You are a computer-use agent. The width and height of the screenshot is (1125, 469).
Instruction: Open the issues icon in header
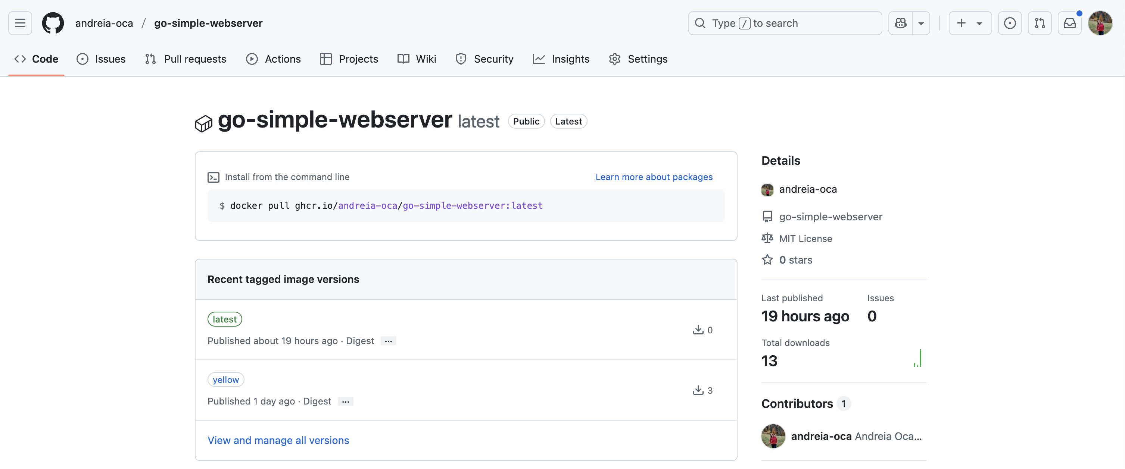[1010, 23]
